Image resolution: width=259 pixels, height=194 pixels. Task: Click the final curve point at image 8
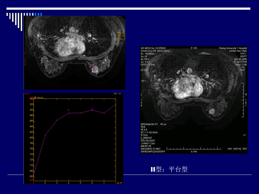click(x=115, y=105)
